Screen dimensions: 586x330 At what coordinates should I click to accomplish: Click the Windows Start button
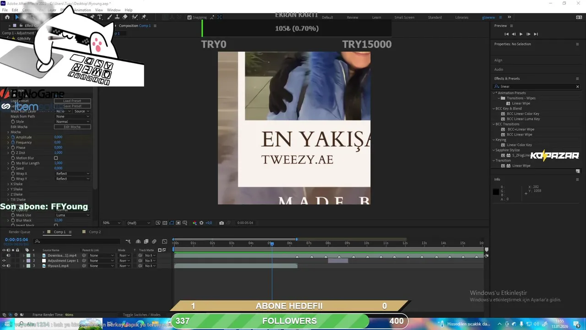point(6,324)
